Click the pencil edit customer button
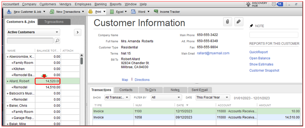305x128 pixels. [239, 22]
